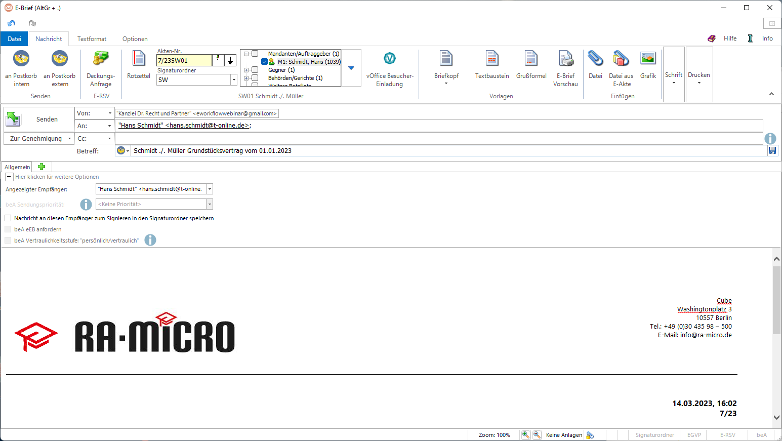Viewport: 782px width, 441px height.
Task: Tick the Behörden/Gerichte checkbox
Action: pyautogui.click(x=255, y=78)
